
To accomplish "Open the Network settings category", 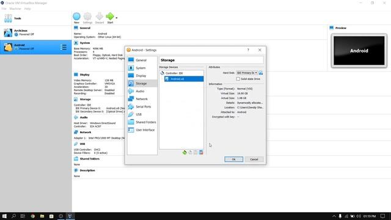I will tap(142, 99).
